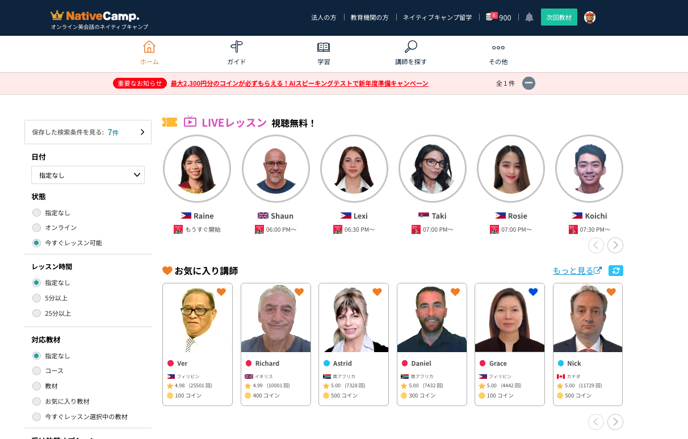Select お気に入り教材 radio option
Image resolution: width=688 pixels, height=439 pixels.
[37, 402]
